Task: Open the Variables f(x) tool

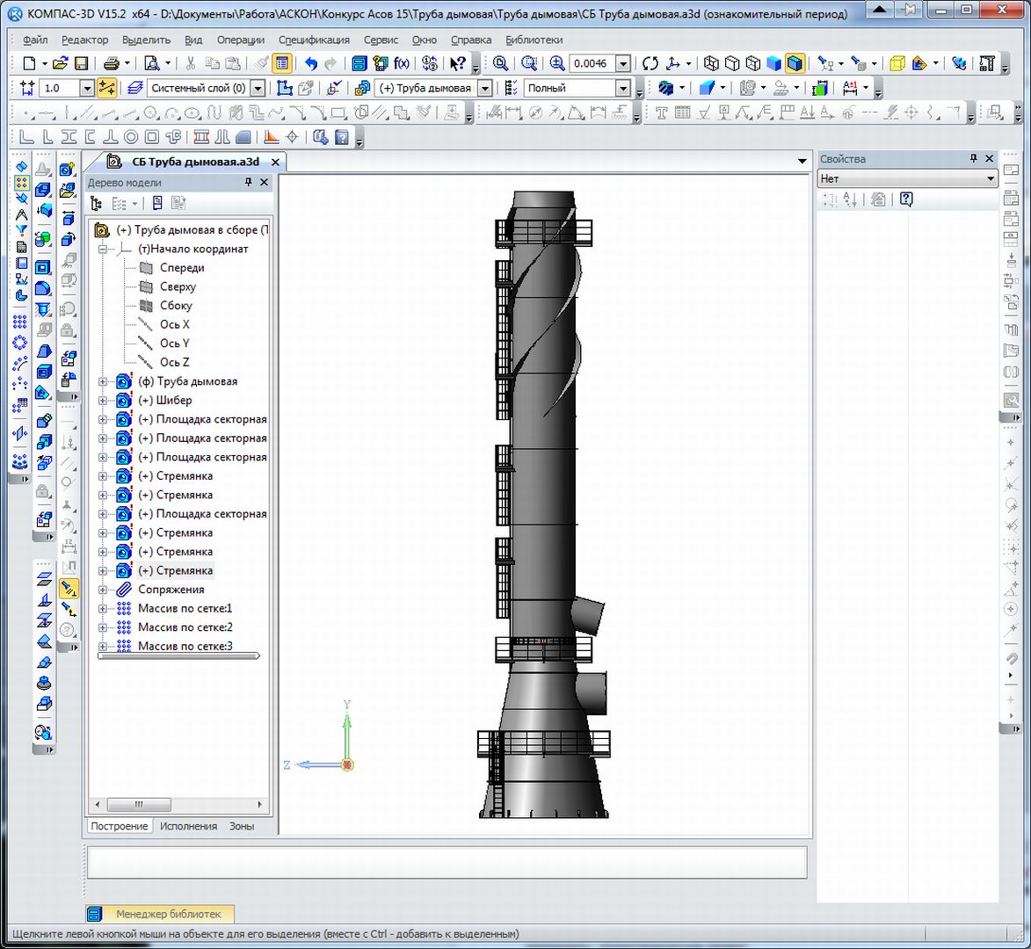Action: (402, 63)
